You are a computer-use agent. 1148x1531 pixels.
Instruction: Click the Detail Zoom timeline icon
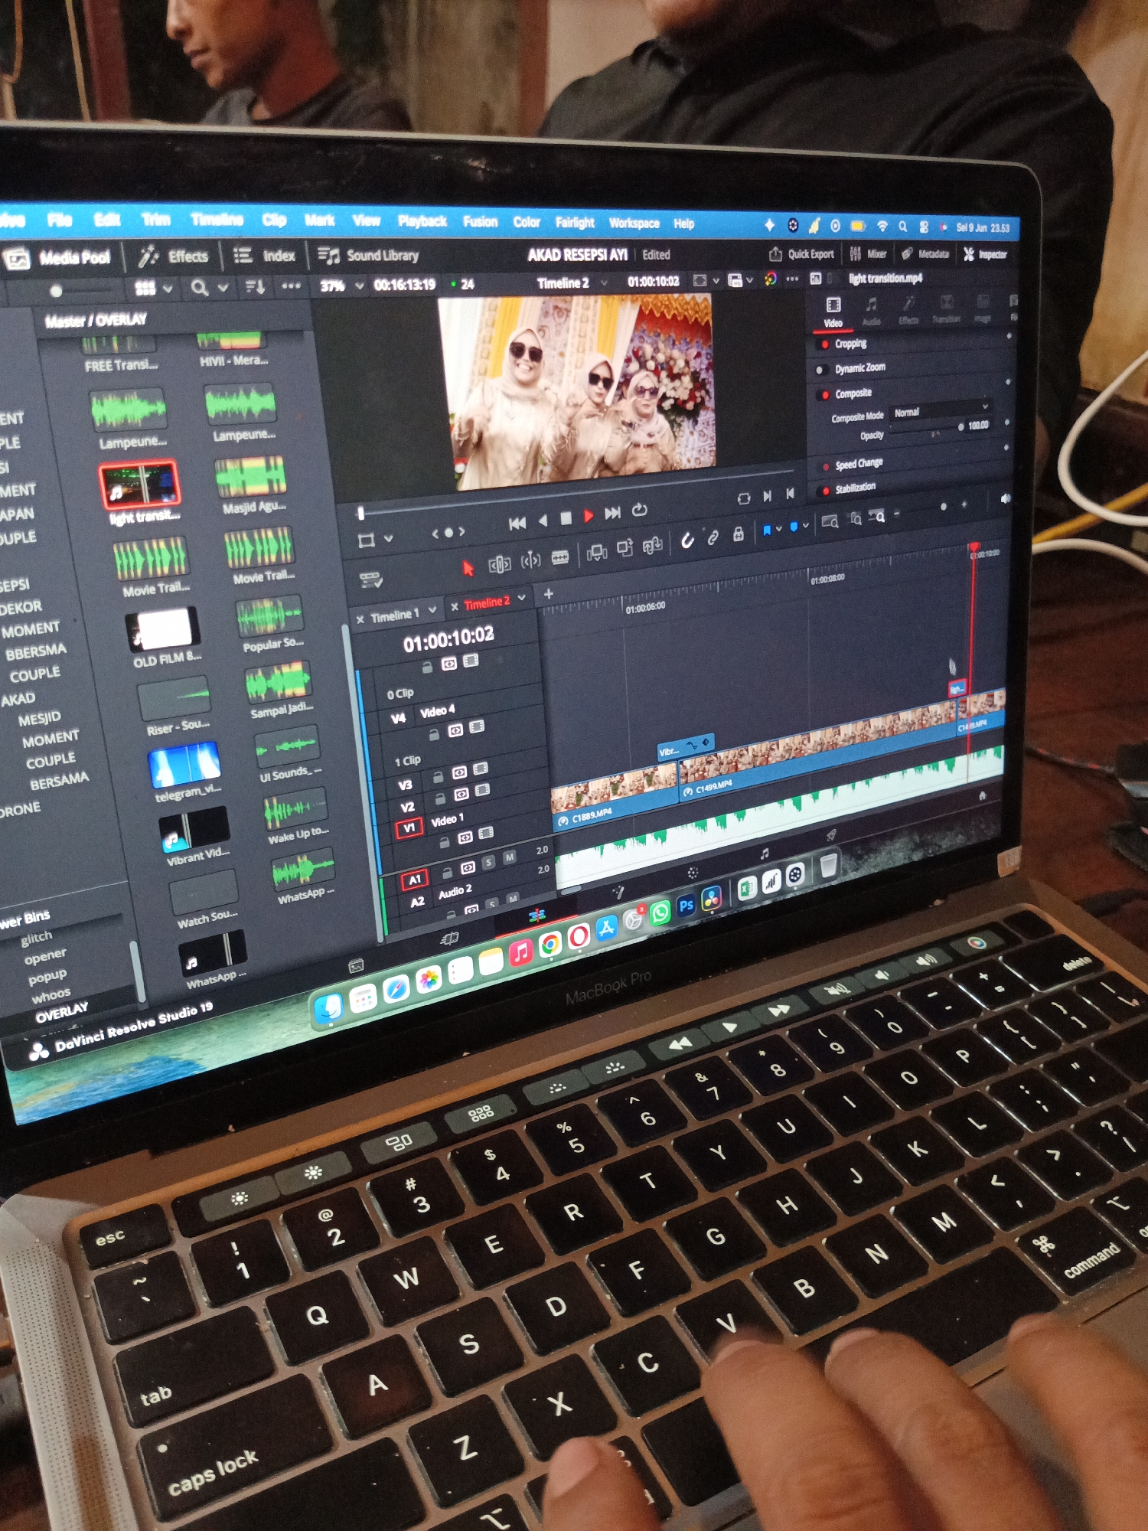click(856, 520)
